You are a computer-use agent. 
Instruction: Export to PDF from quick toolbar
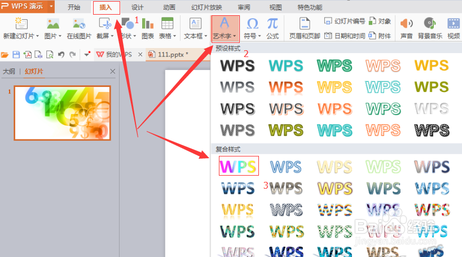(28, 55)
